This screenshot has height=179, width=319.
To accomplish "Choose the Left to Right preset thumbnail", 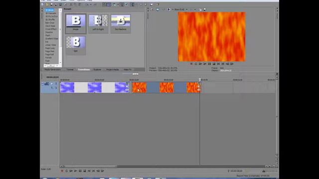I will coord(98,23).
